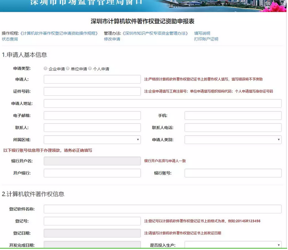Select the 个人申请 radio button

click(90, 69)
